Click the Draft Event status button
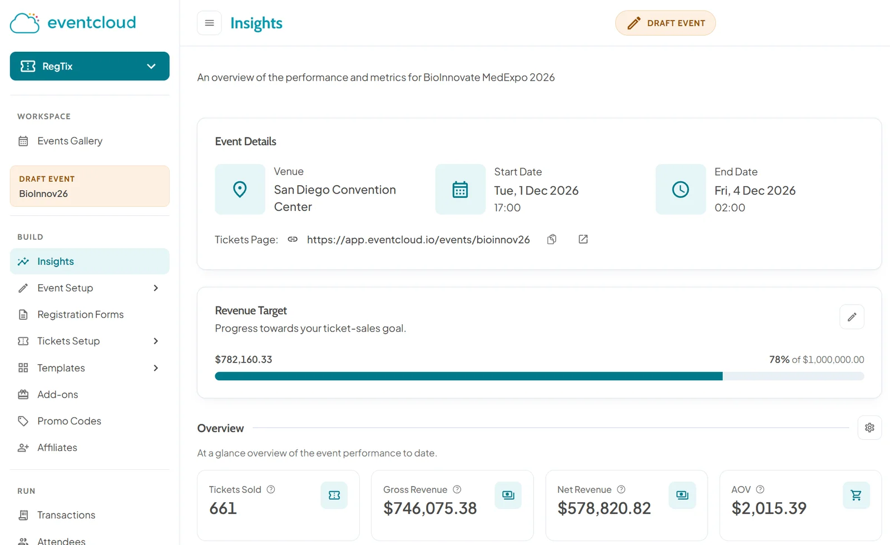890x545 pixels. 665,23
